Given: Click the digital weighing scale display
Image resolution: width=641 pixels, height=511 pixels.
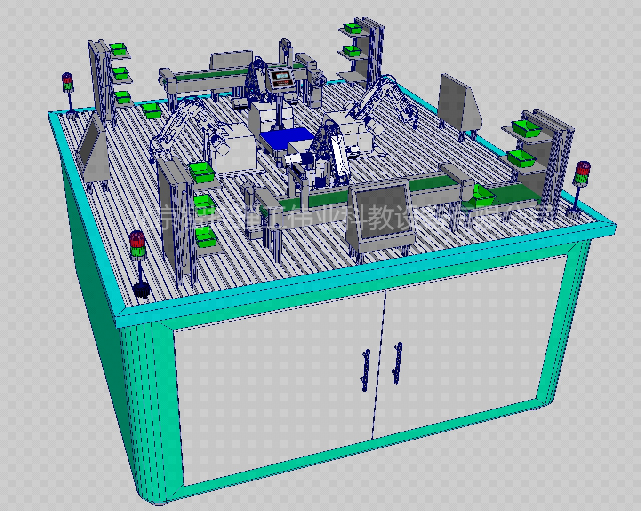Looking at the screenshot, I should (x=281, y=77).
